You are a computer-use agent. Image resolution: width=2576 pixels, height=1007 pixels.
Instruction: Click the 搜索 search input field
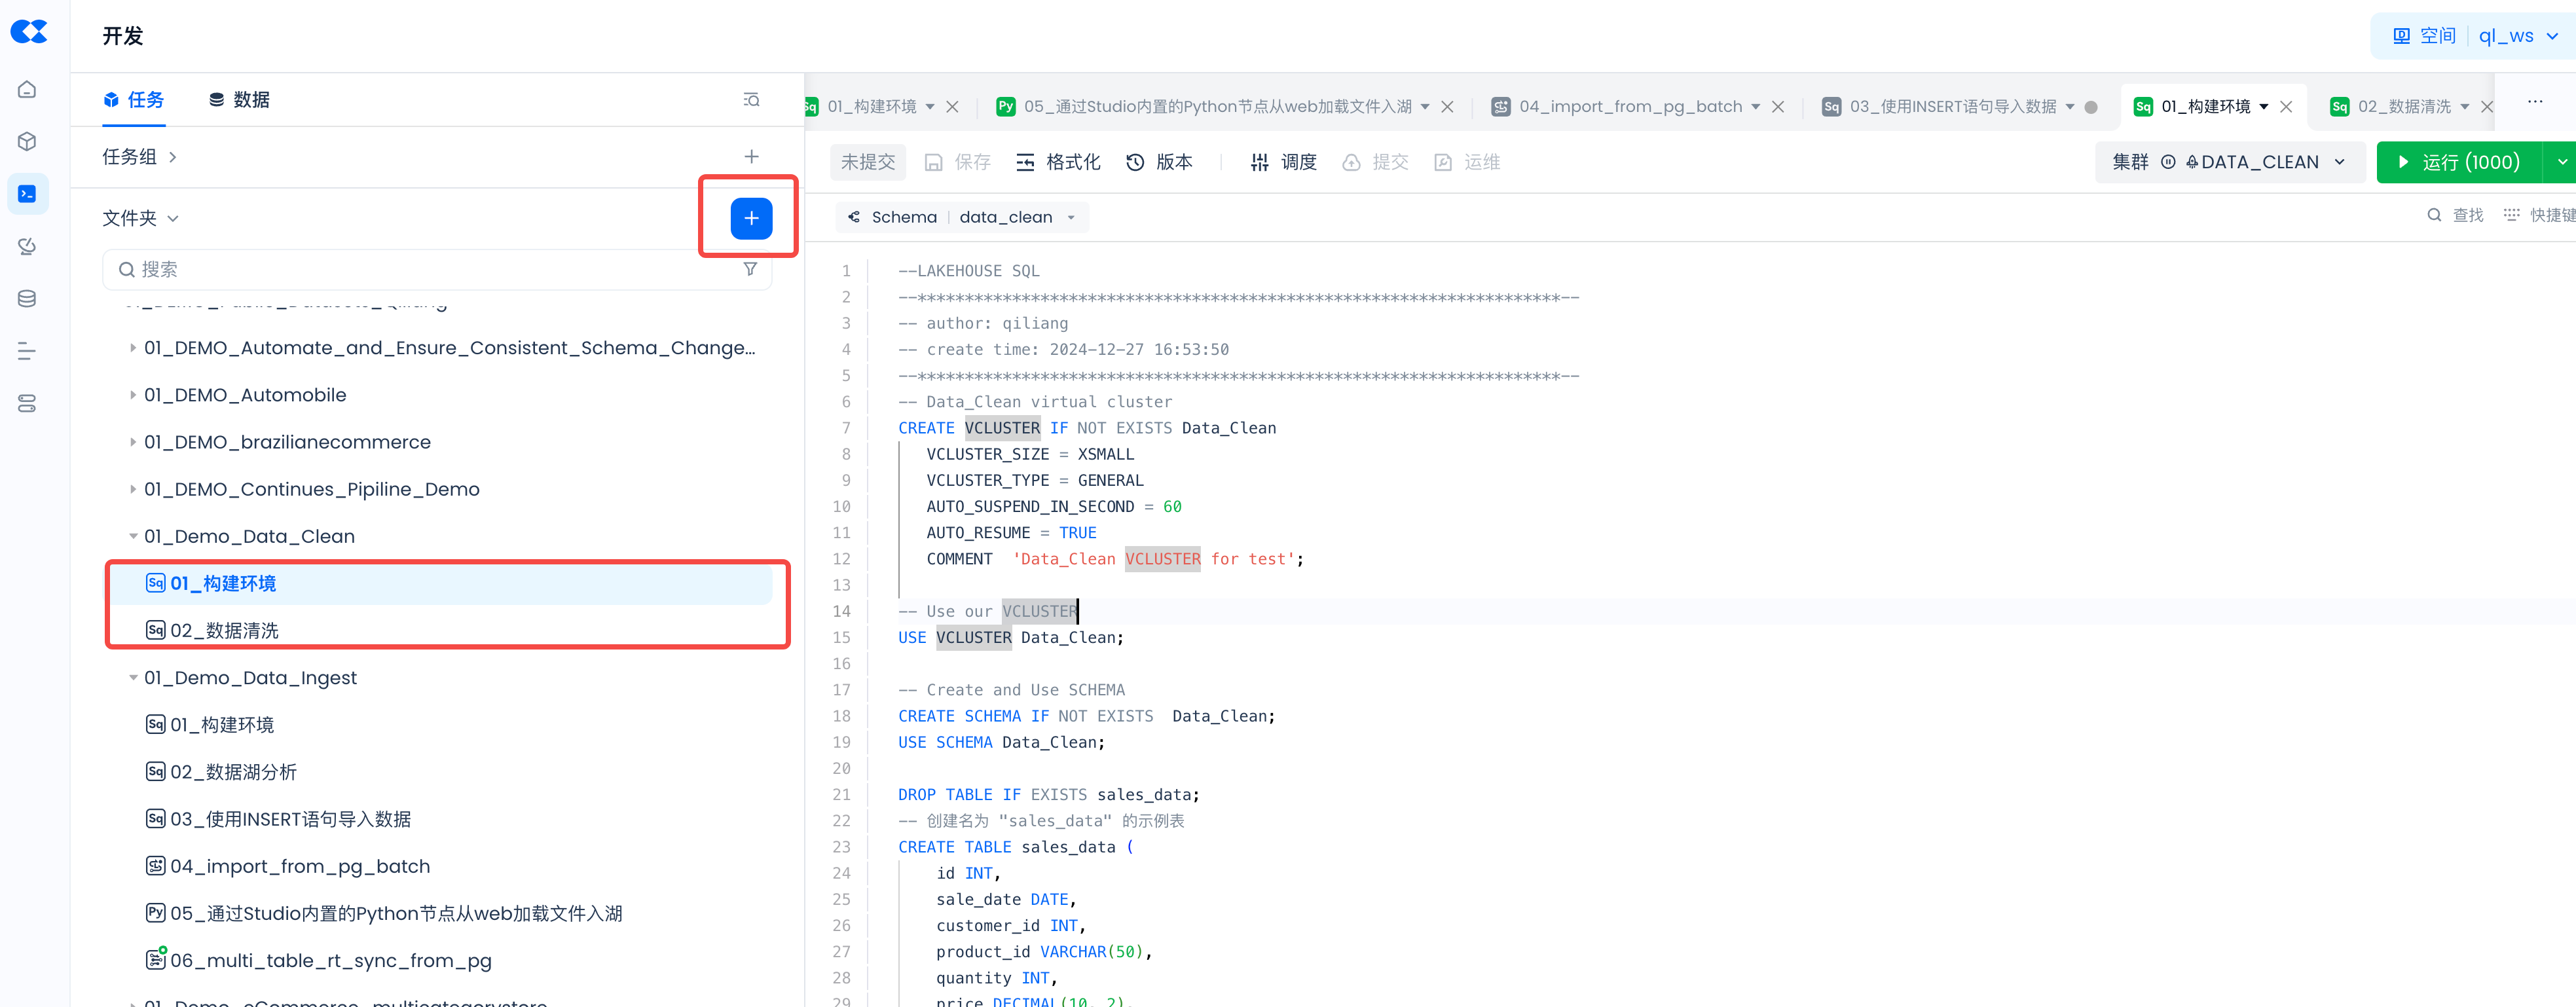[430, 269]
